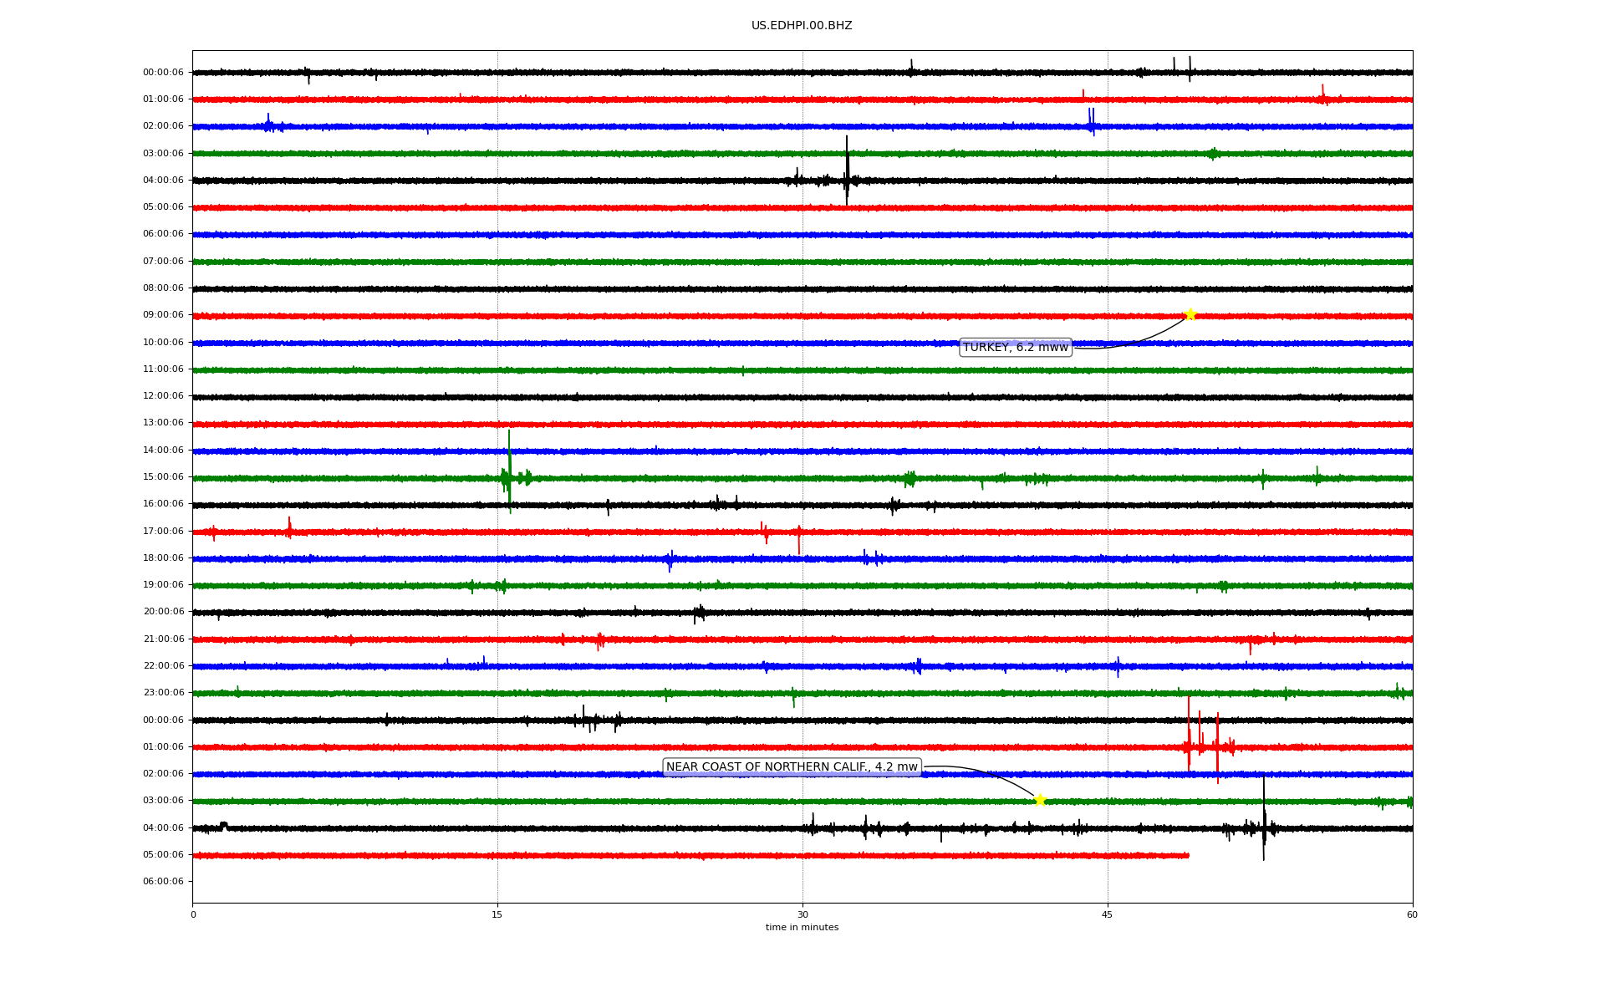Click the yellow star marker for the Northern Calif. event
This screenshot has width=1605, height=1003.
(x=1040, y=800)
